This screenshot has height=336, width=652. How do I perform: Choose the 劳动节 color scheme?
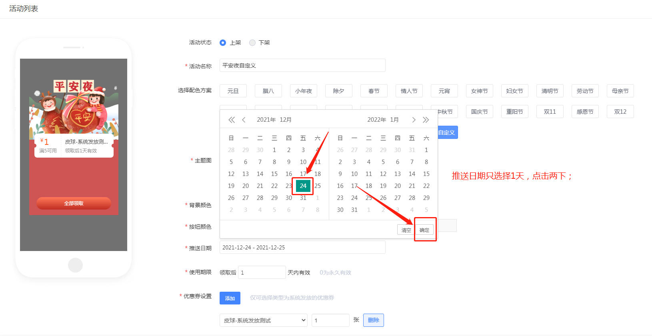click(585, 91)
